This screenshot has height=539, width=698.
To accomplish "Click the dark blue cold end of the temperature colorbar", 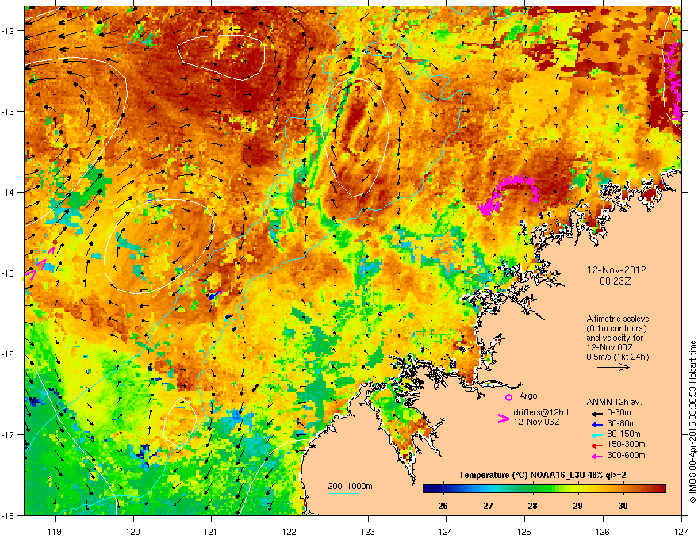I will click(430, 489).
